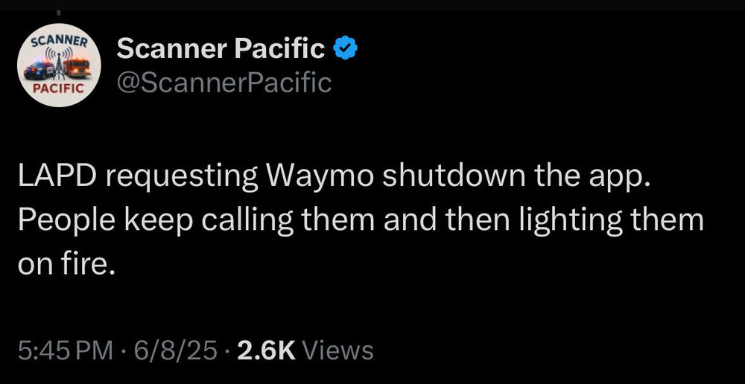Click the "on fire." final tweet line
745x384 pixels.
tap(67, 263)
